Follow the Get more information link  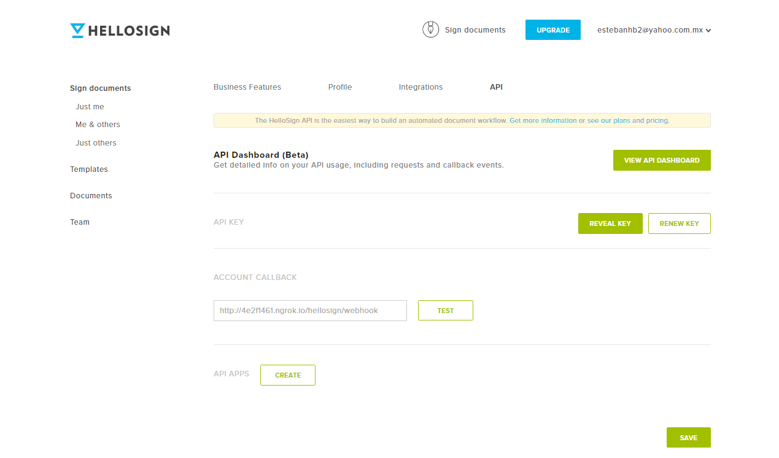click(x=543, y=120)
